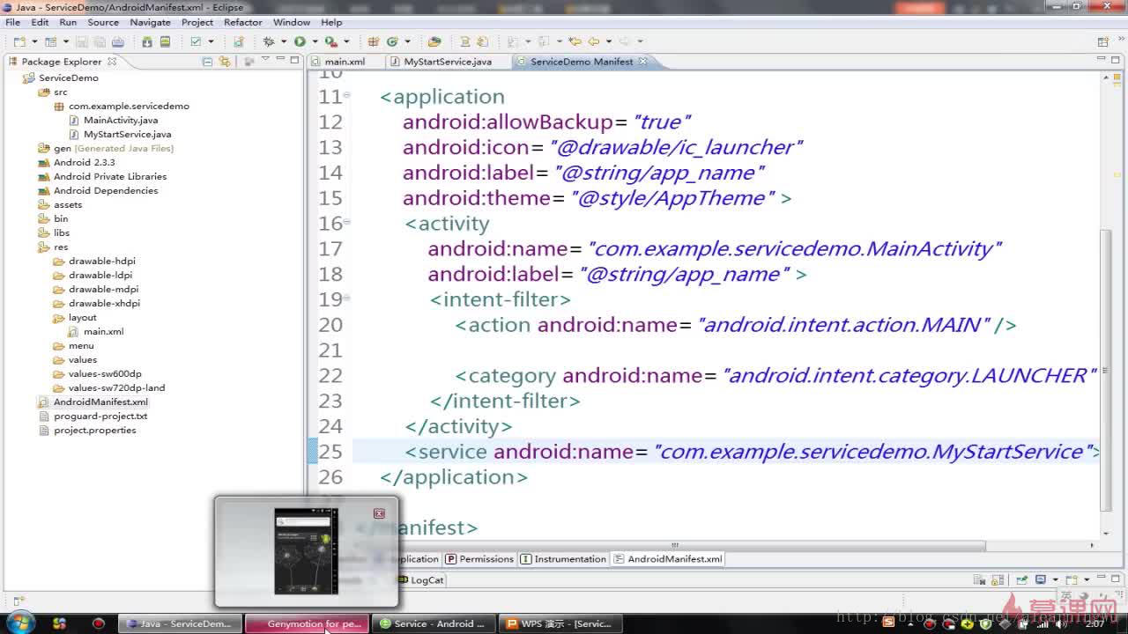Click the Scroll Lock icon in bottom panel

[998, 579]
